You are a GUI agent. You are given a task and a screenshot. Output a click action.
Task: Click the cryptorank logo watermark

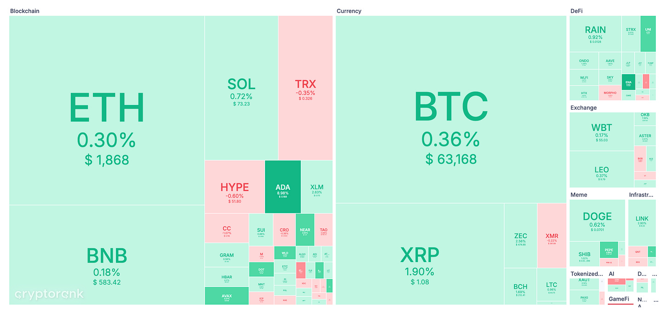coord(49,294)
